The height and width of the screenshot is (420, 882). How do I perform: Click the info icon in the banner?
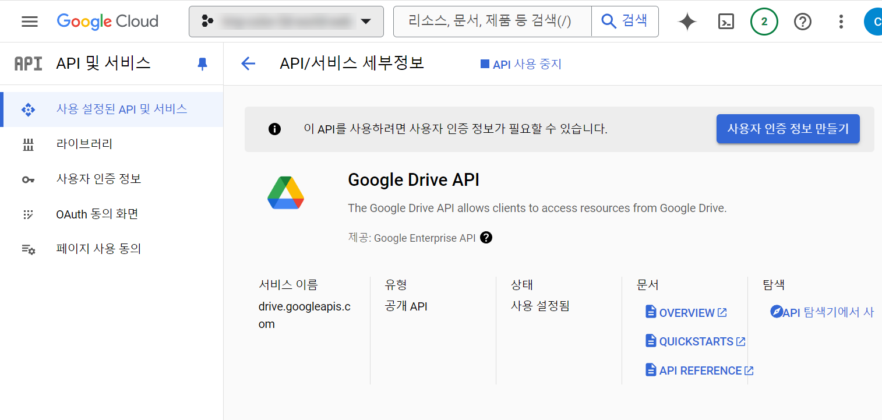[x=274, y=129]
